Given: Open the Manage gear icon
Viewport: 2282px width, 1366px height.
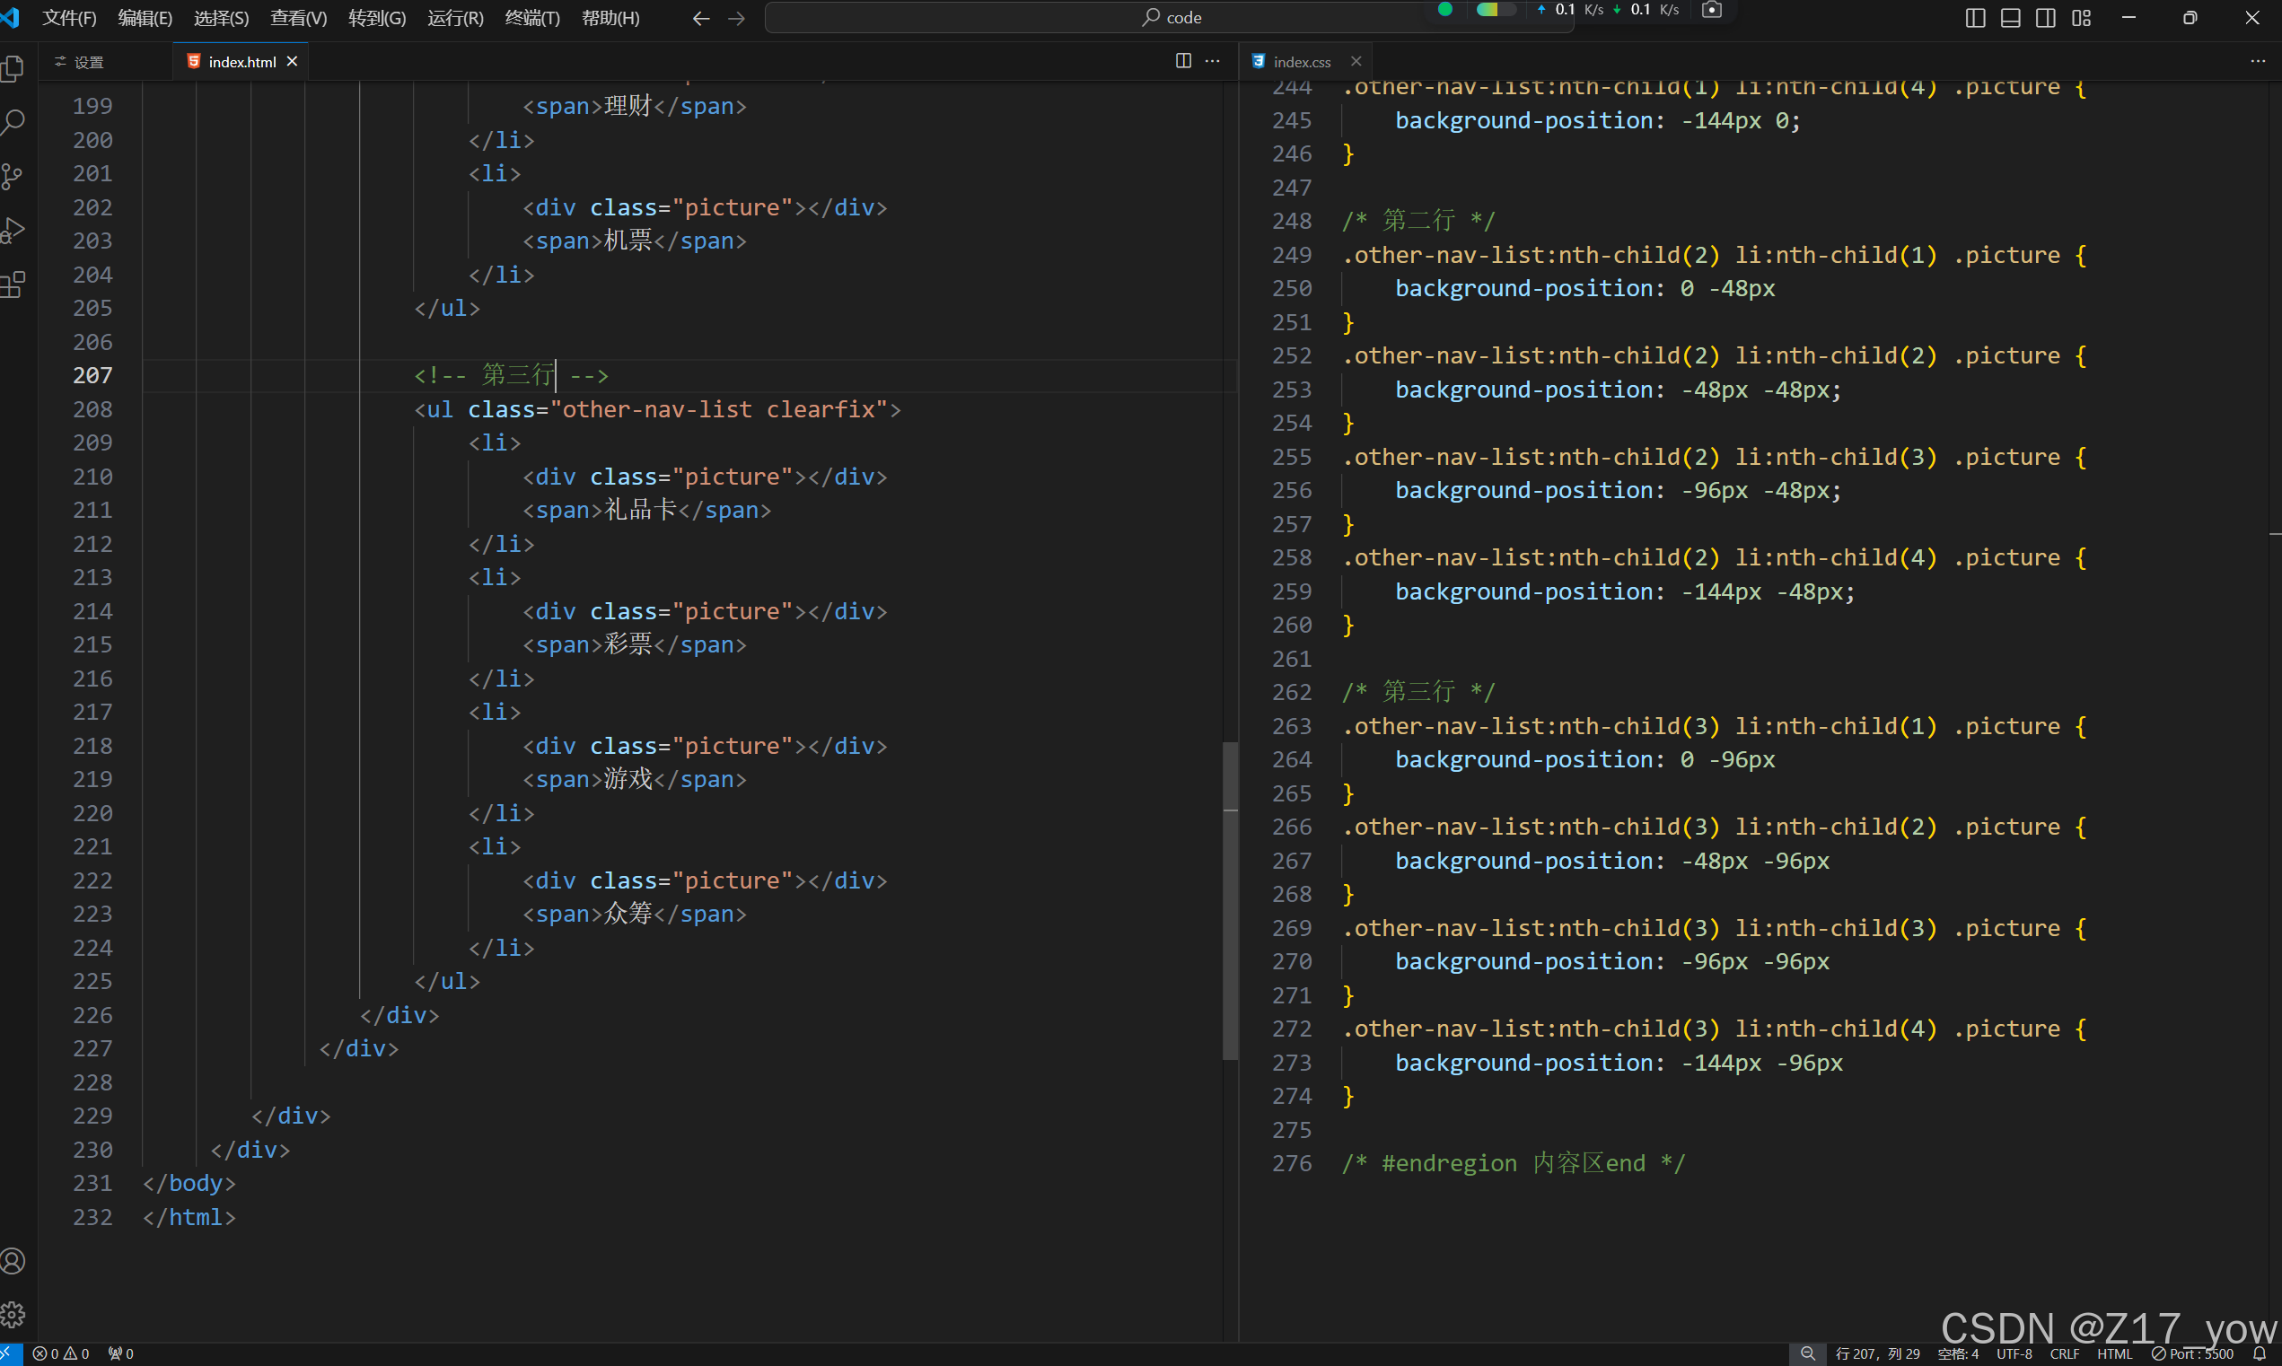Looking at the screenshot, I should (x=13, y=1315).
